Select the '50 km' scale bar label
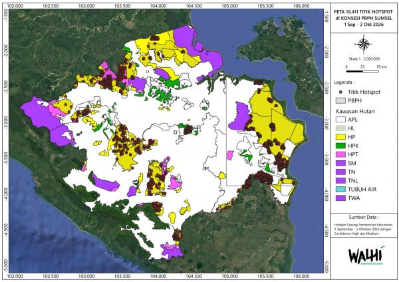This screenshot has height=282, width=399. [x=382, y=67]
